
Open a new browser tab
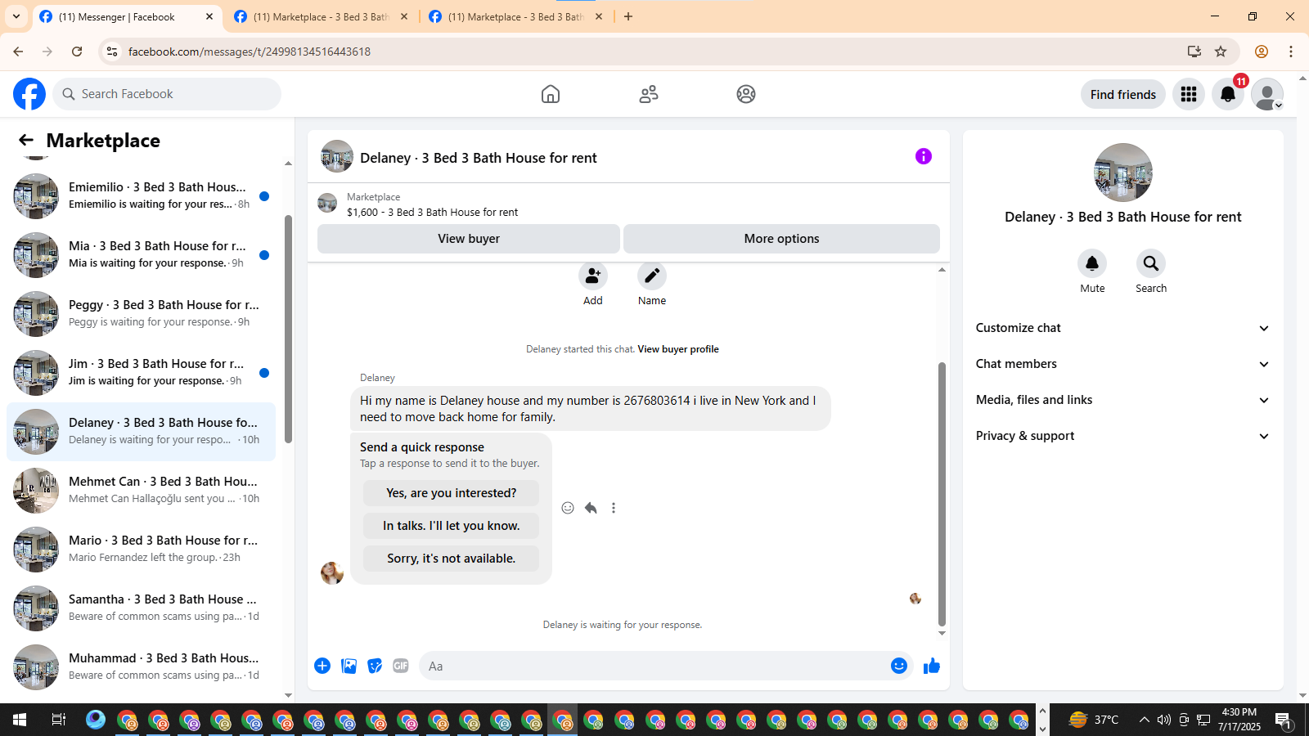coord(628,16)
